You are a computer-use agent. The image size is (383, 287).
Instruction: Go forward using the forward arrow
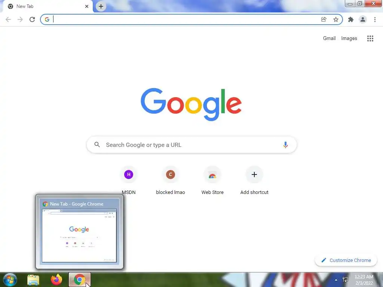click(20, 19)
